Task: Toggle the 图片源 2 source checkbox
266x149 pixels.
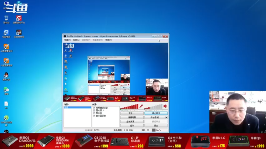Action: tap(94, 111)
